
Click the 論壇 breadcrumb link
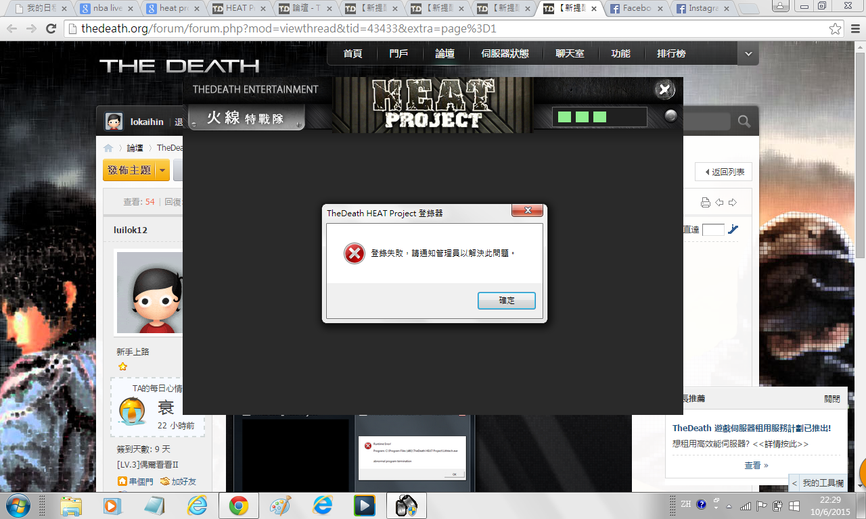coord(135,148)
